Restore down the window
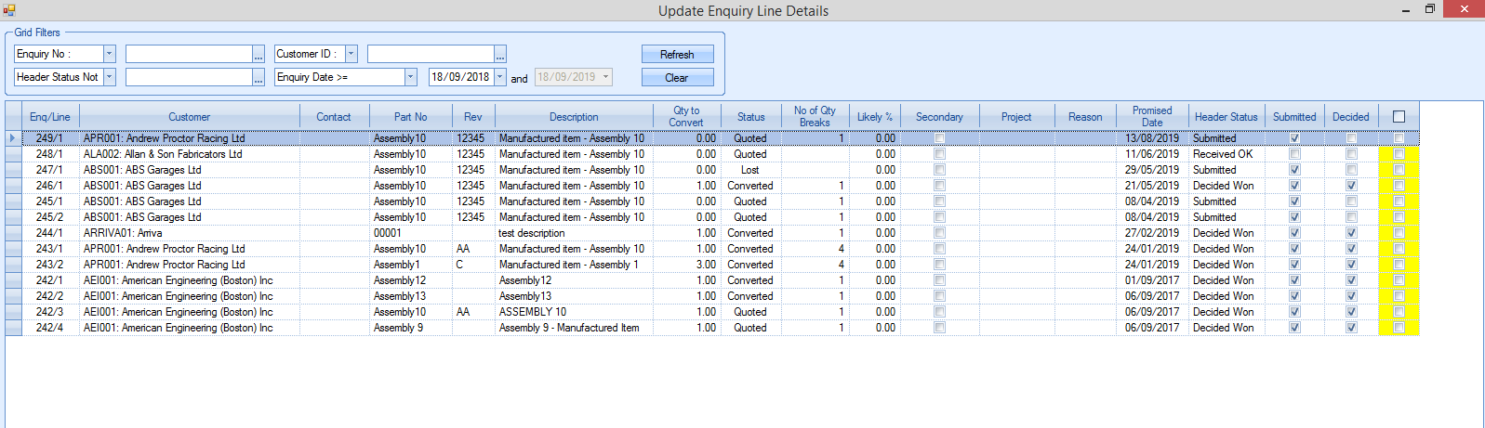This screenshot has width=1485, height=428. pyautogui.click(x=1430, y=9)
